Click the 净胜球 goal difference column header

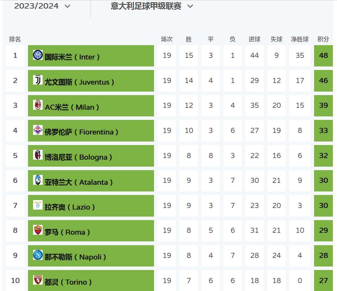(300, 39)
